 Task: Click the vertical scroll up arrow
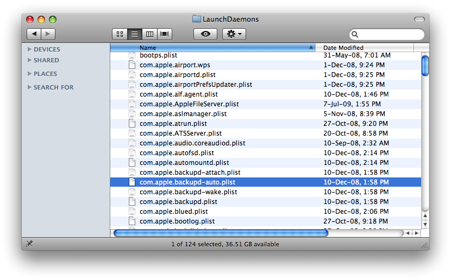[425, 215]
